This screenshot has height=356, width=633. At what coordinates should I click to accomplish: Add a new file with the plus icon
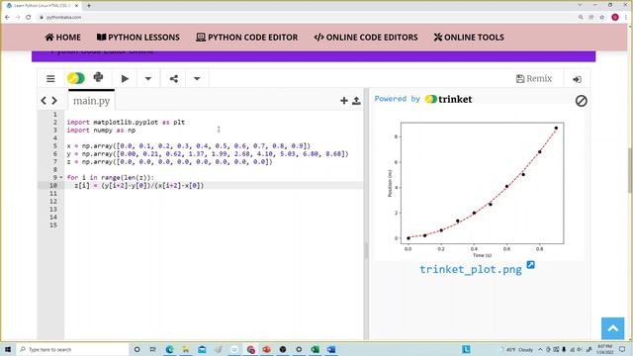344,101
